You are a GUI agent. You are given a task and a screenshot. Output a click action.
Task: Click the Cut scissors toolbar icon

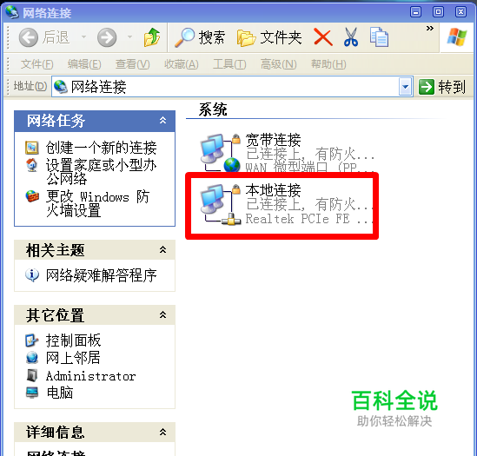point(351,37)
